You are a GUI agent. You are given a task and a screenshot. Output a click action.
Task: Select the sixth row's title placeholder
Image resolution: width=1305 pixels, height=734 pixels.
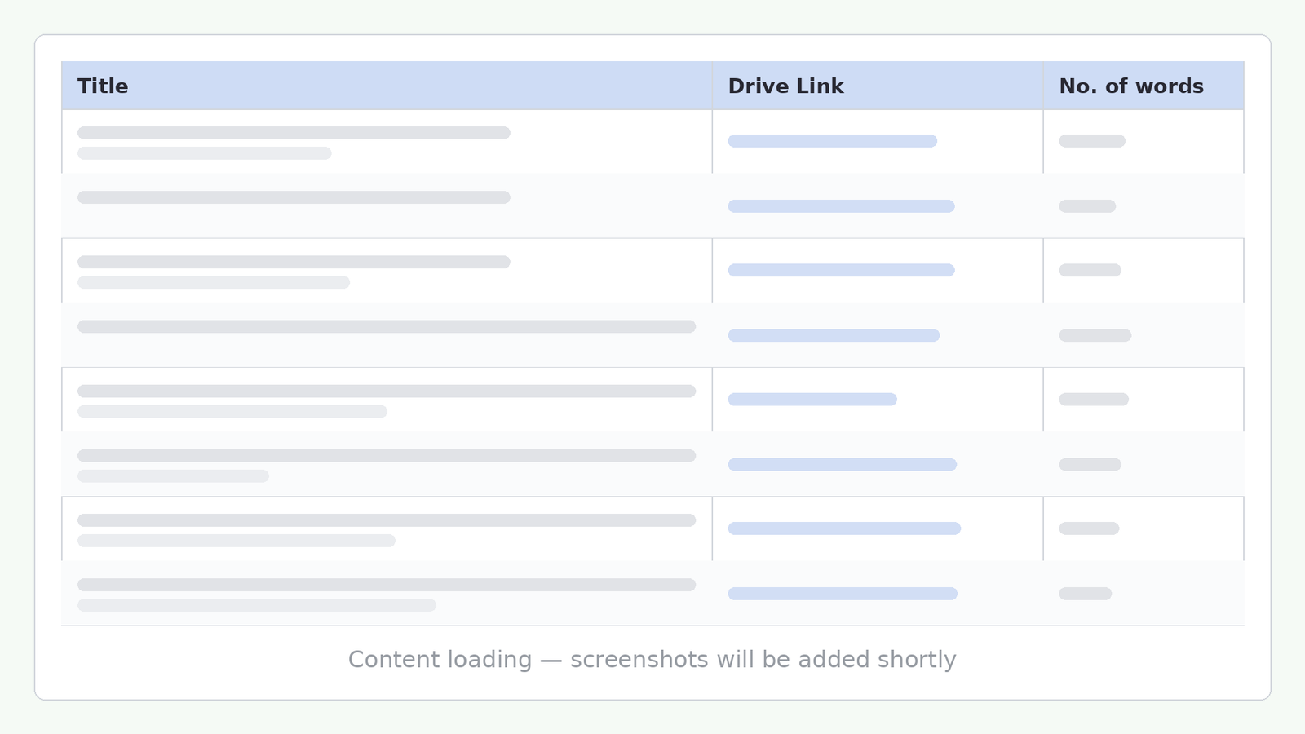click(387, 466)
